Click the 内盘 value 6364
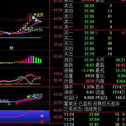 [x=121, y=81]
